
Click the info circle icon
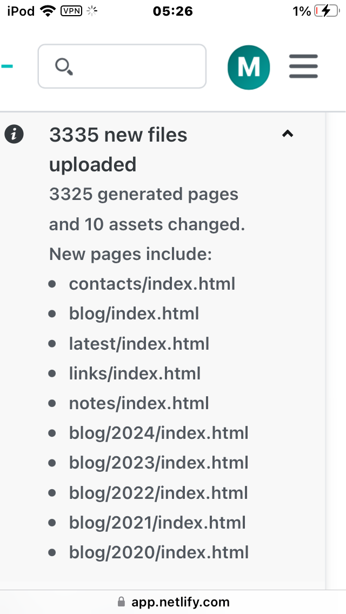click(14, 134)
